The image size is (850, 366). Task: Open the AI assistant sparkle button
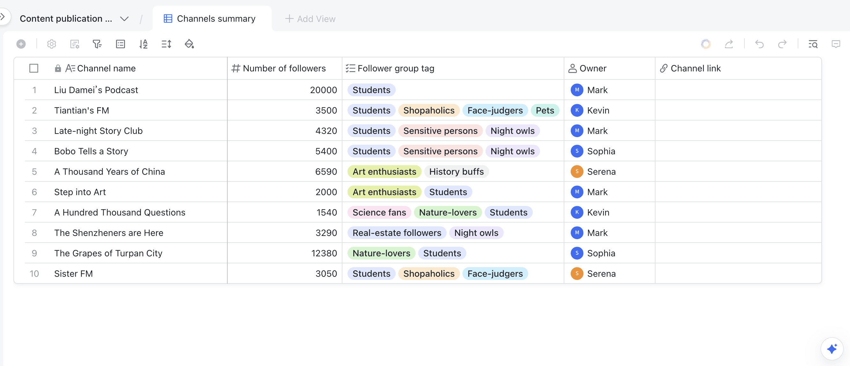(x=832, y=348)
